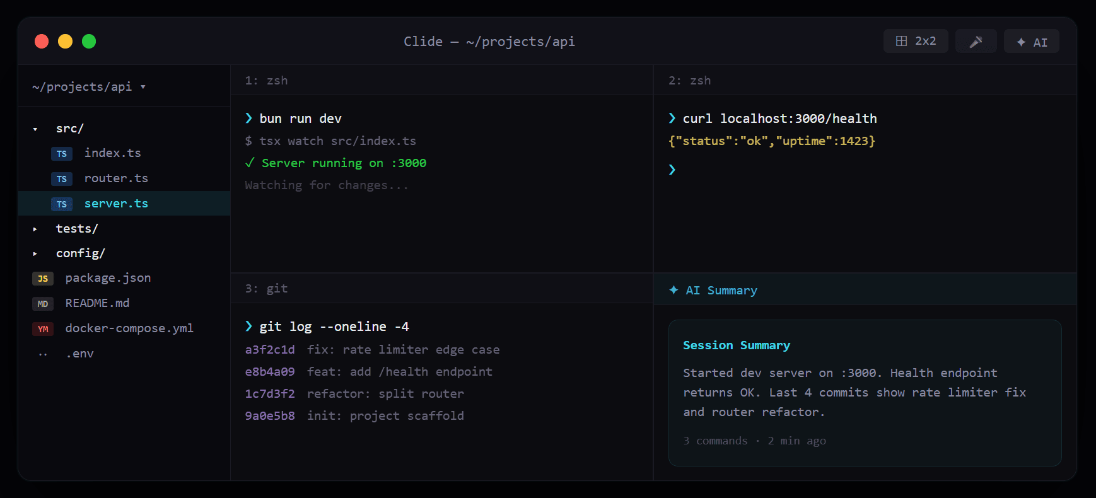Viewport: 1096px width, 498px height.
Task: Select the '2: zsh' pane tab
Action: click(689, 80)
